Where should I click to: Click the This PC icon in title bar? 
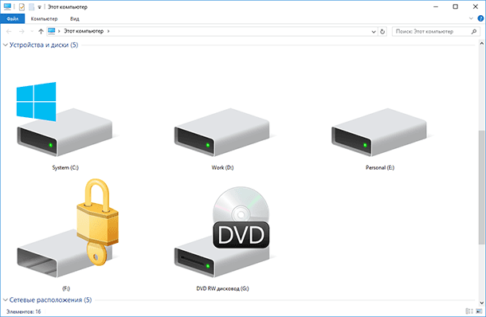pos(7,6)
